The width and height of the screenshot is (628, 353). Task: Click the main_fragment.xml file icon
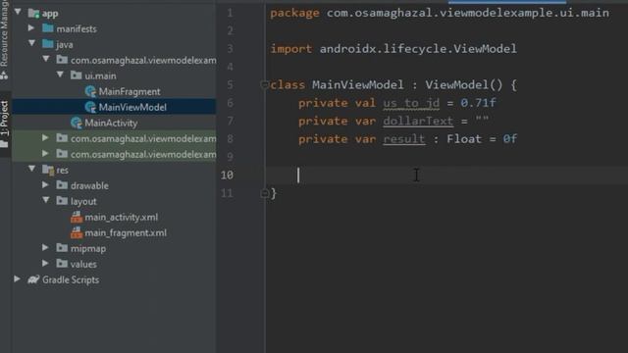click(x=77, y=233)
